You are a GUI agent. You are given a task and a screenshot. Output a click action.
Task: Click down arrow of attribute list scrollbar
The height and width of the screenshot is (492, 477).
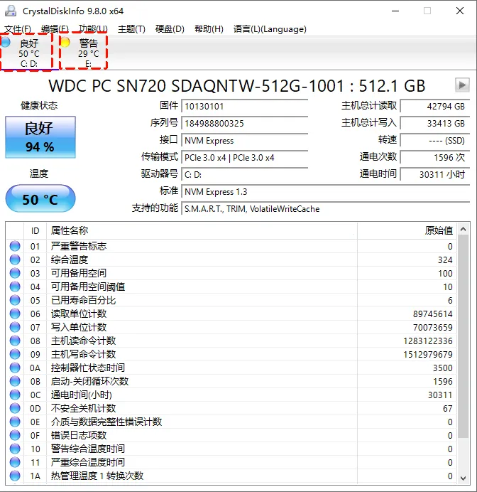464,478
